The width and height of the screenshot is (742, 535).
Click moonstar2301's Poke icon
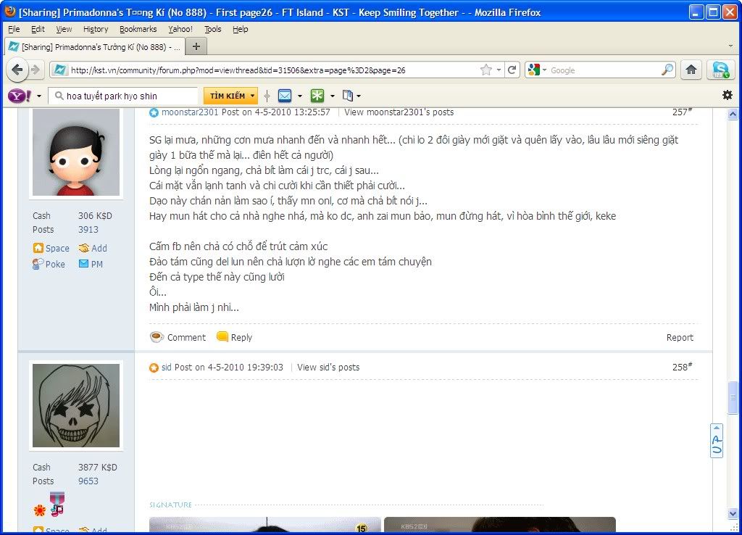pos(38,264)
